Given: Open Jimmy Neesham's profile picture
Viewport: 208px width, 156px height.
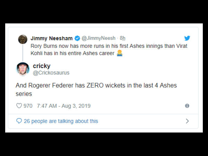Looking at the screenshot, I should [x=23, y=40].
